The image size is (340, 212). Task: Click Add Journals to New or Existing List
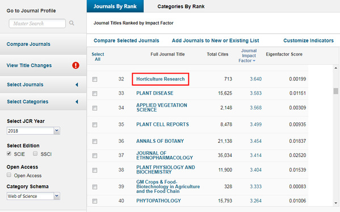coord(215,40)
